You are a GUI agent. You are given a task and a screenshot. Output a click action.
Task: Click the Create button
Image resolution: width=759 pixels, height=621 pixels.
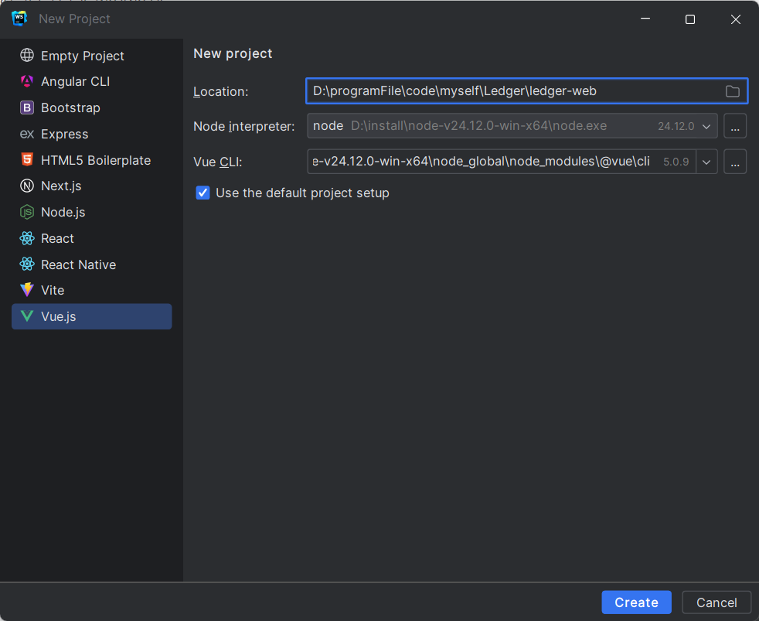click(636, 602)
